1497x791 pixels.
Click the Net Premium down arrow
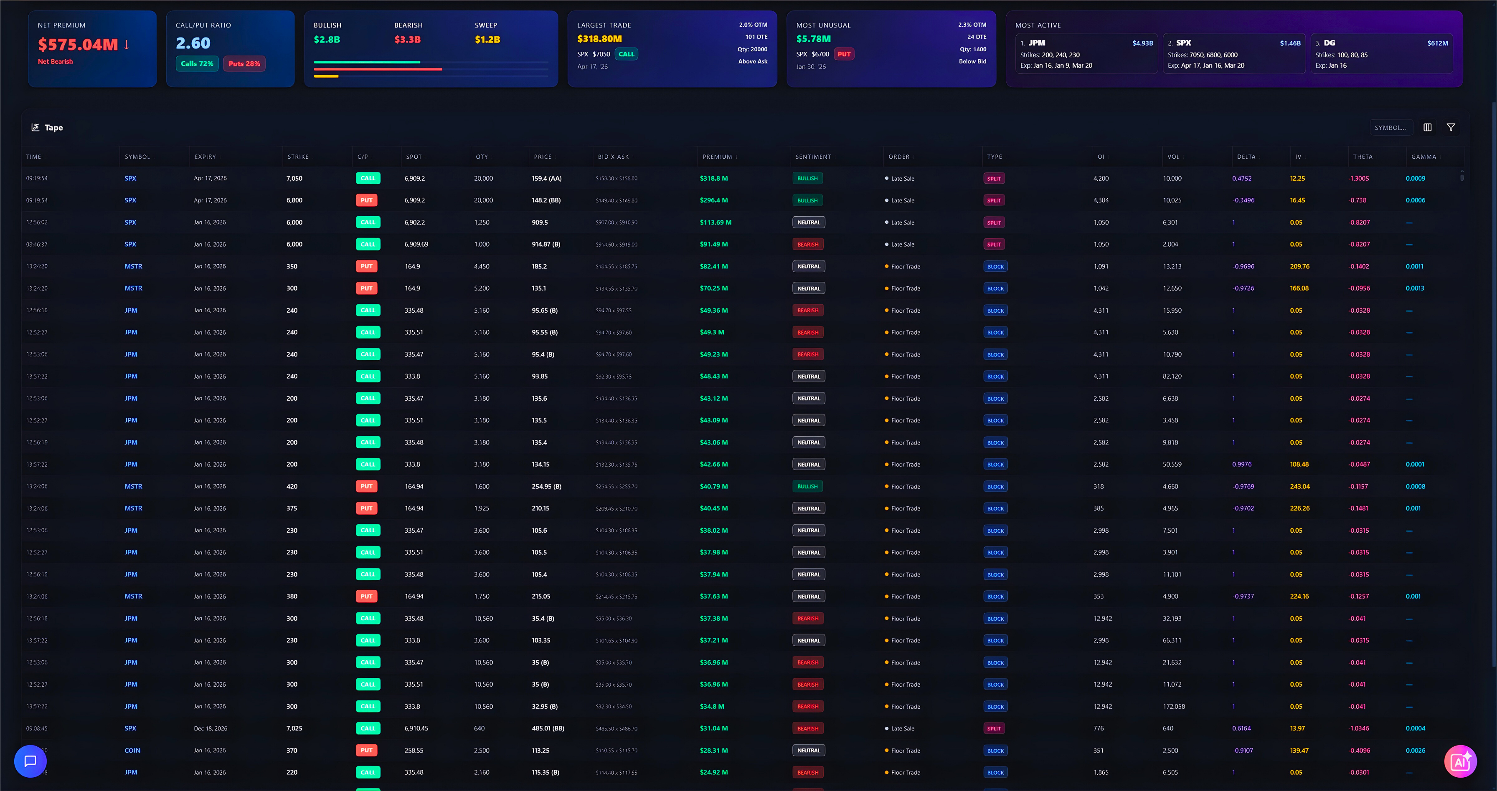click(126, 45)
